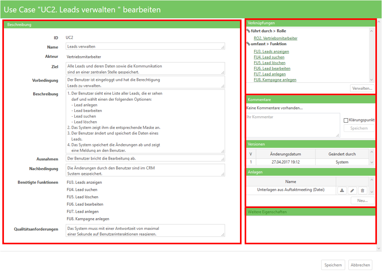Open the FU6. Lead bearbeiten link
This screenshot has width=382, height=272.
pos(272,68)
